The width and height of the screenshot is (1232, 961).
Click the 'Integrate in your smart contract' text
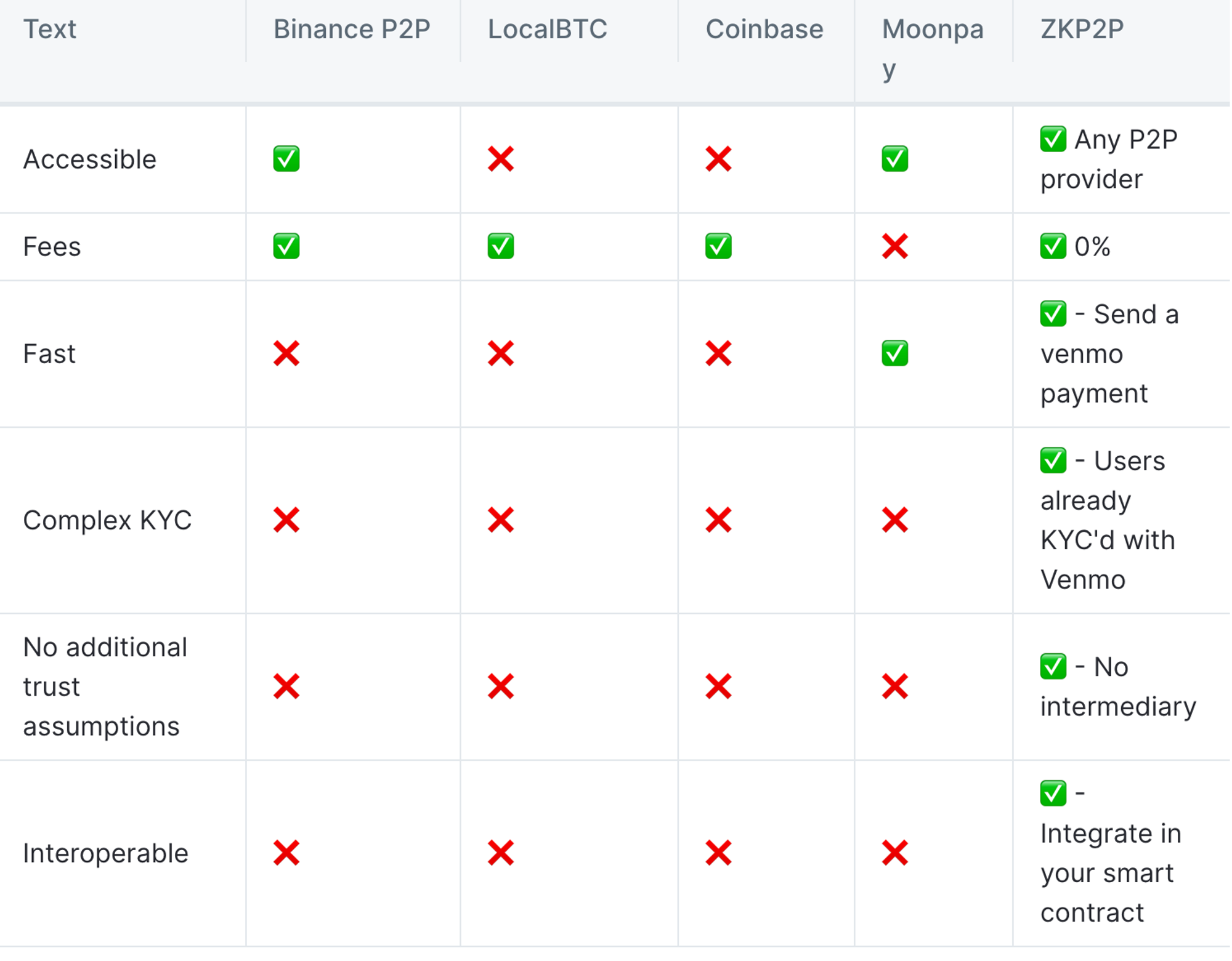pos(1110,873)
